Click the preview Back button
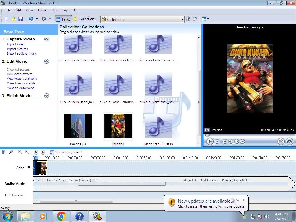This screenshot has height=222, width=296. pyautogui.click(x=225, y=141)
